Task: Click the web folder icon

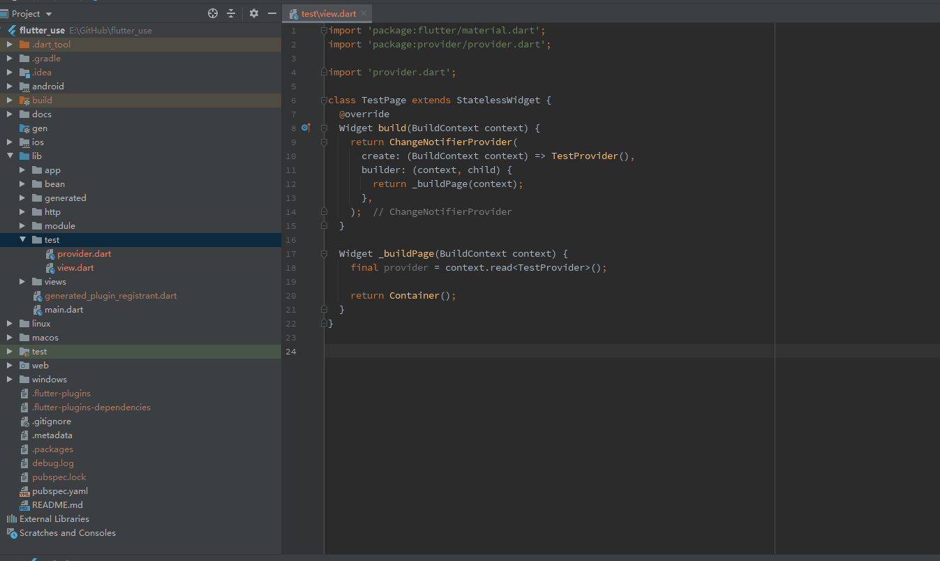Action: point(24,366)
